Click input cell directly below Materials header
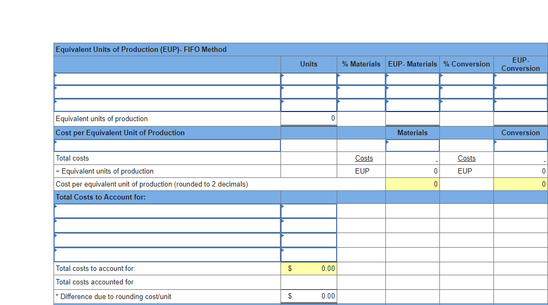548x305 pixels. [x=412, y=145]
